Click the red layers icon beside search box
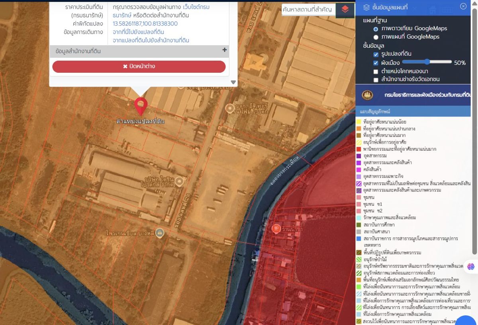This screenshot has width=478, height=325. (x=345, y=9)
